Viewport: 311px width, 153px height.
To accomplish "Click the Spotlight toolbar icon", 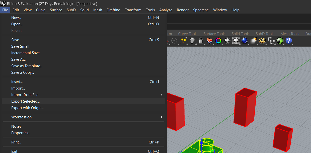I will (254, 41).
